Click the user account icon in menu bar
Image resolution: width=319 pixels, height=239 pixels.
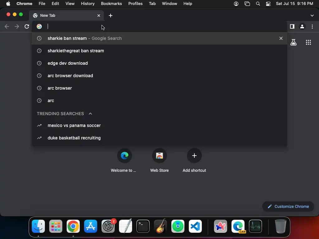[x=236, y=4]
